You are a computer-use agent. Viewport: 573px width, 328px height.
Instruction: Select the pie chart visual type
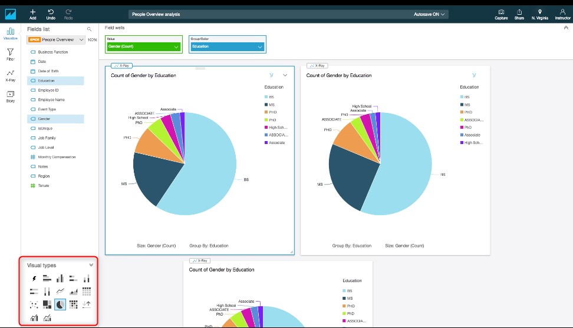pos(60,304)
